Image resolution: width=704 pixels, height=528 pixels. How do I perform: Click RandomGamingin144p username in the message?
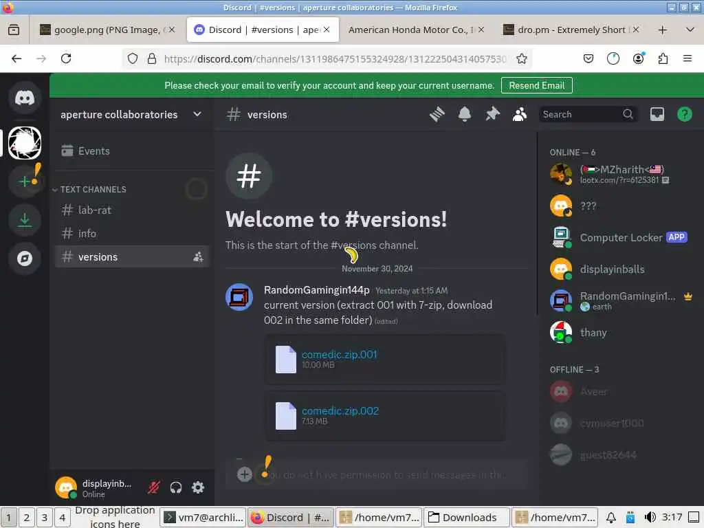316,290
